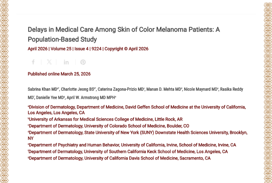The height and width of the screenshot is (183, 272).
Task: Click author name Sabrina Khan MD
Action: tap(43, 89)
